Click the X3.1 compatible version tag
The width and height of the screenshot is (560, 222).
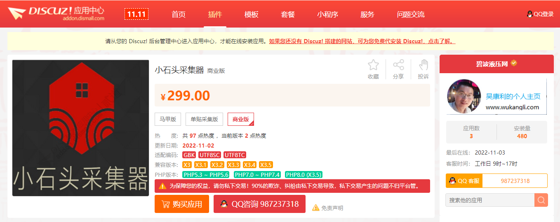(201, 165)
